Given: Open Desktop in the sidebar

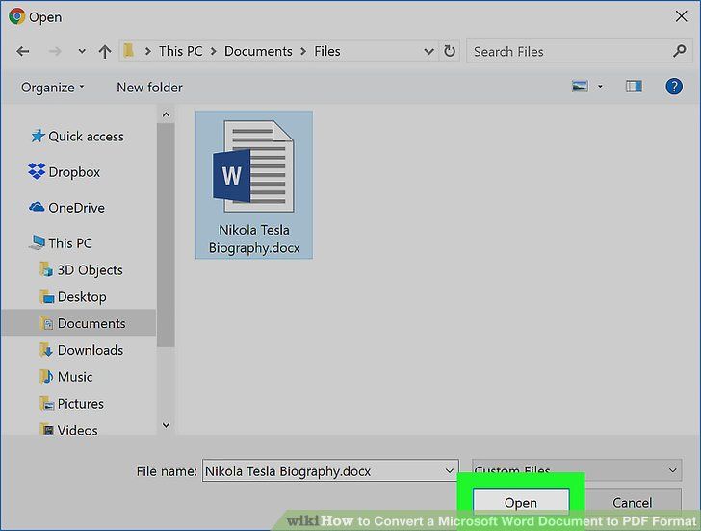Looking at the screenshot, I should pyautogui.click(x=82, y=297).
